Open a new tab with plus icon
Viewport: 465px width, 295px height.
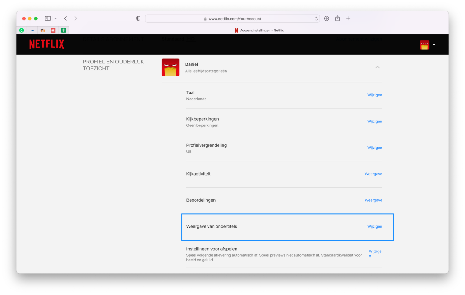click(348, 18)
